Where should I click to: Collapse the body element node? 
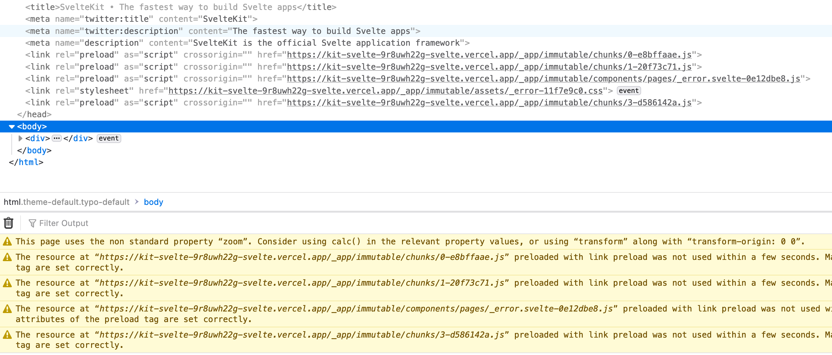point(12,127)
